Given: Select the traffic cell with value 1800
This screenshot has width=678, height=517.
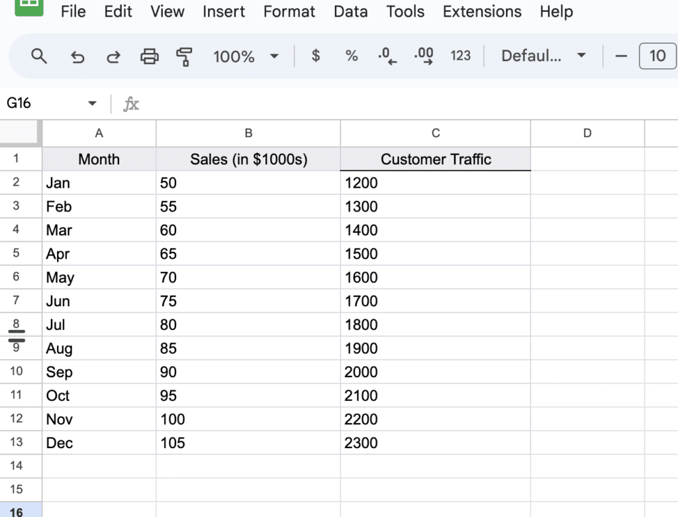Looking at the screenshot, I should pos(436,324).
